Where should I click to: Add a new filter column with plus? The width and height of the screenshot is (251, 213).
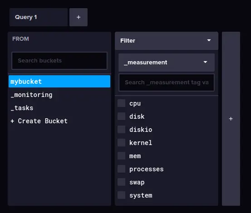click(x=231, y=119)
